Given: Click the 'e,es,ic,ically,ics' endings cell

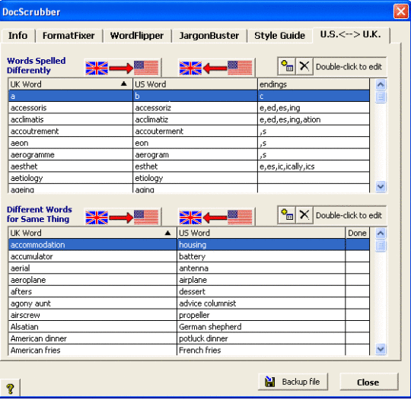Looking at the screenshot, I should (x=314, y=167).
